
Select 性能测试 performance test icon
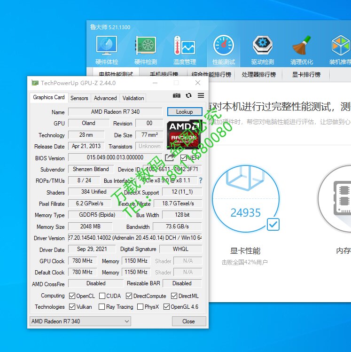[x=224, y=50]
